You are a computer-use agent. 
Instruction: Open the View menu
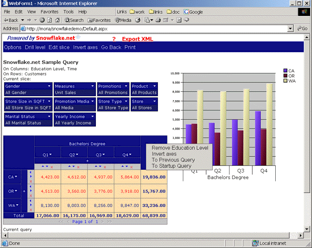[31, 12]
